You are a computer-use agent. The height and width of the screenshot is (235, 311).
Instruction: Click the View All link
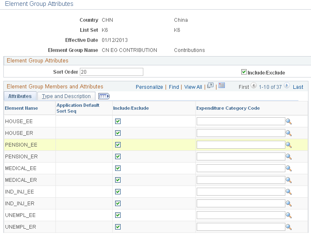tap(193, 87)
